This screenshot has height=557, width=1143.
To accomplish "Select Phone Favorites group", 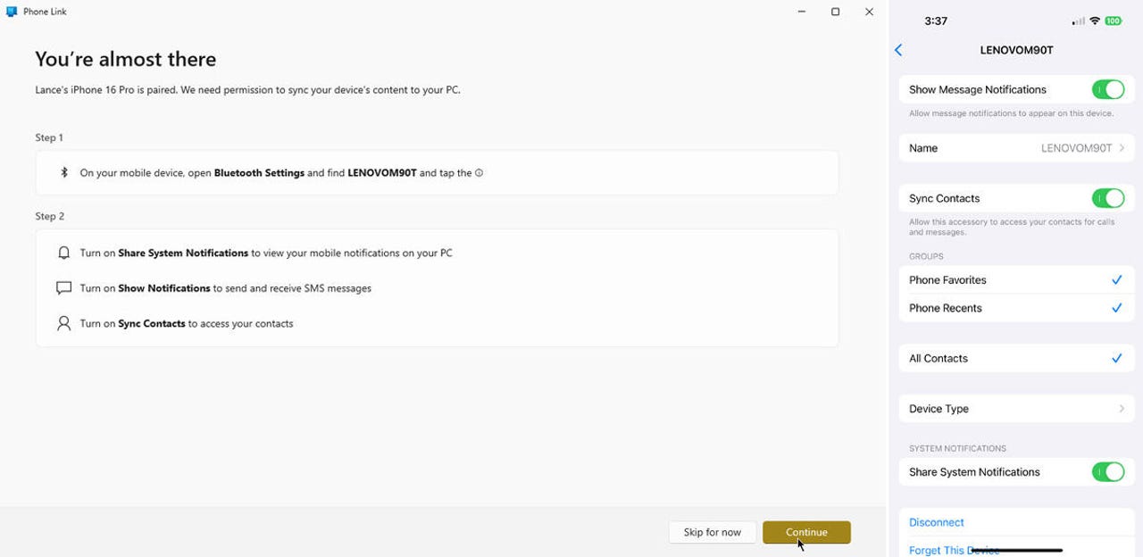I will pos(1016,279).
